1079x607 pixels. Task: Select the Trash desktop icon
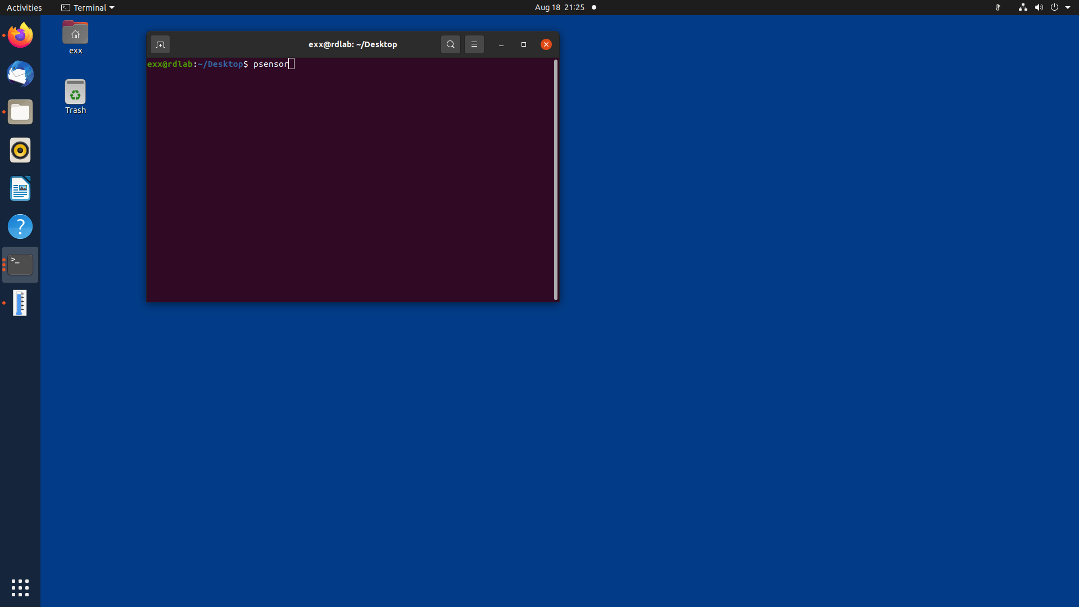tap(75, 97)
